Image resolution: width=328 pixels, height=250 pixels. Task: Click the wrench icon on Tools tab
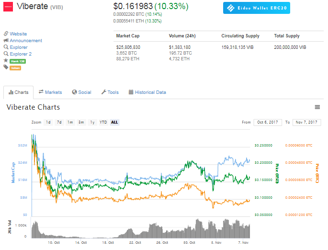tap(104, 92)
